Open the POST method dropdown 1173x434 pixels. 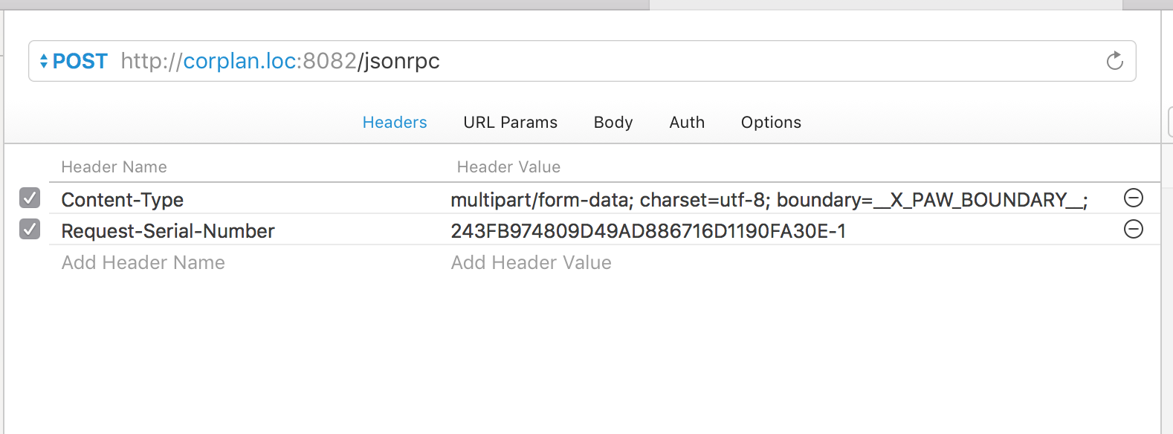tap(74, 61)
